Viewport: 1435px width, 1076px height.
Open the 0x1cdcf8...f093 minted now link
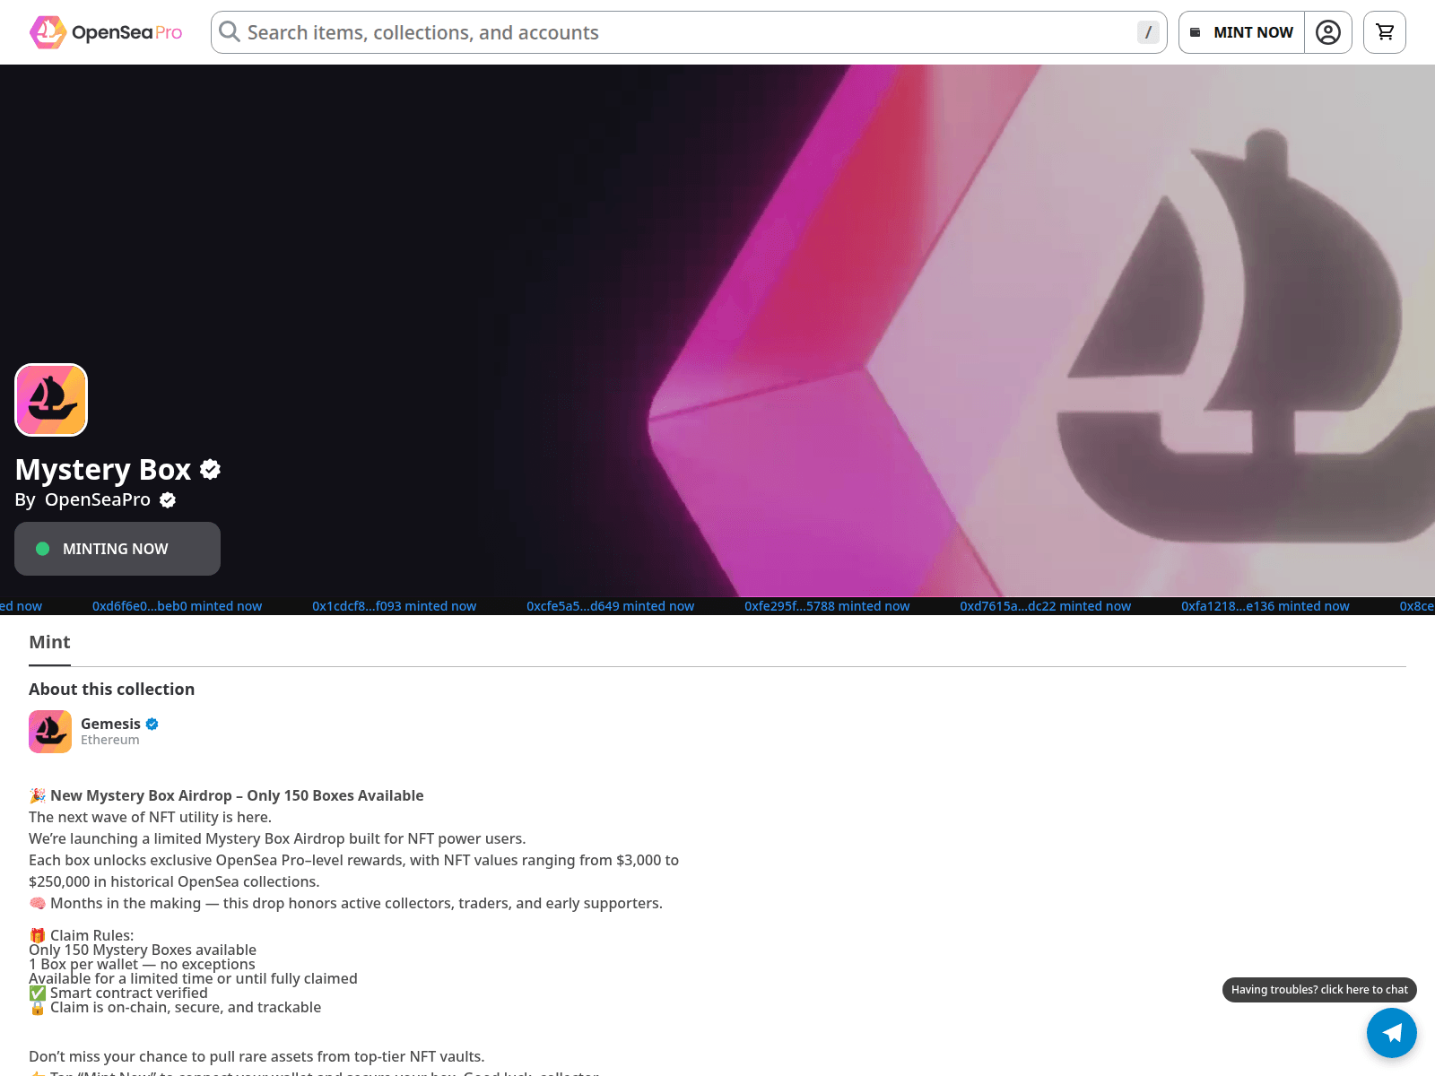[x=394, y=606]
